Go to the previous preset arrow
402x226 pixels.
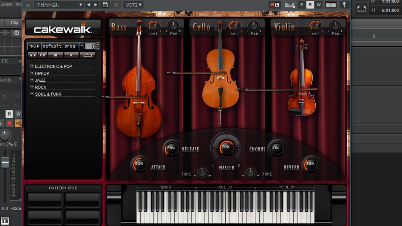pyautogui.click(x=88, y=5)
